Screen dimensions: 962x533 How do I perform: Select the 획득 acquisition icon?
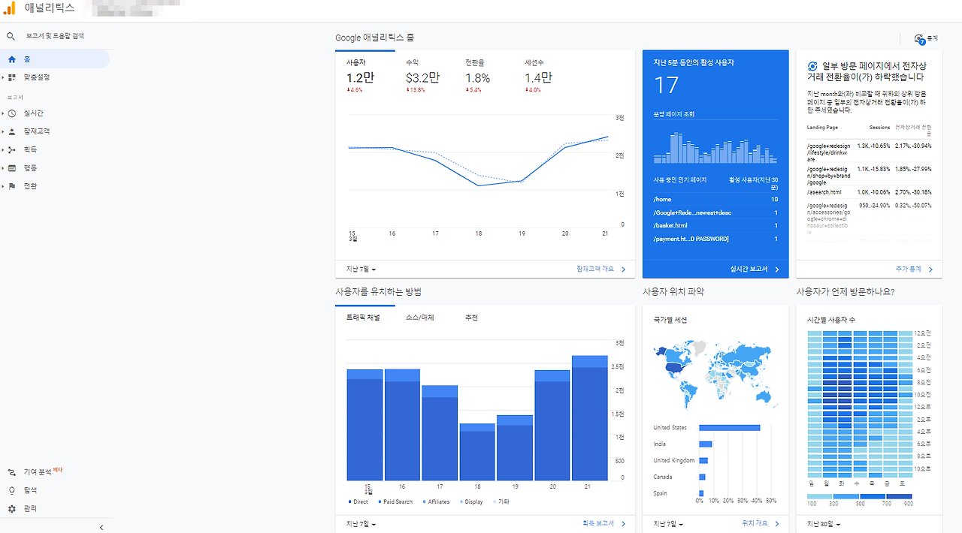click(x=11, y=150)
